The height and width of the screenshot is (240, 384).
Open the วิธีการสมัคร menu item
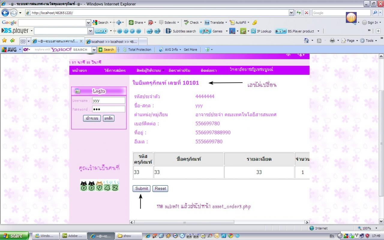tap(115, 70)
